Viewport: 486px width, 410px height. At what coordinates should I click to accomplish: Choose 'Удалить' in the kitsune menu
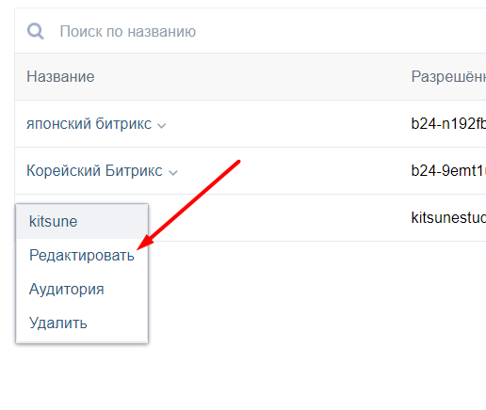click(57, 323)
